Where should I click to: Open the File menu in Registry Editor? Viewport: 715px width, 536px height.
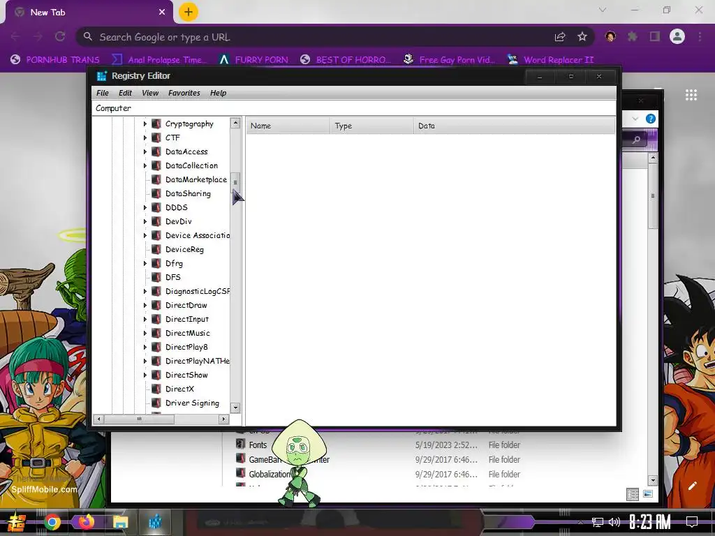pyautogui.click(x=103, y=93)
